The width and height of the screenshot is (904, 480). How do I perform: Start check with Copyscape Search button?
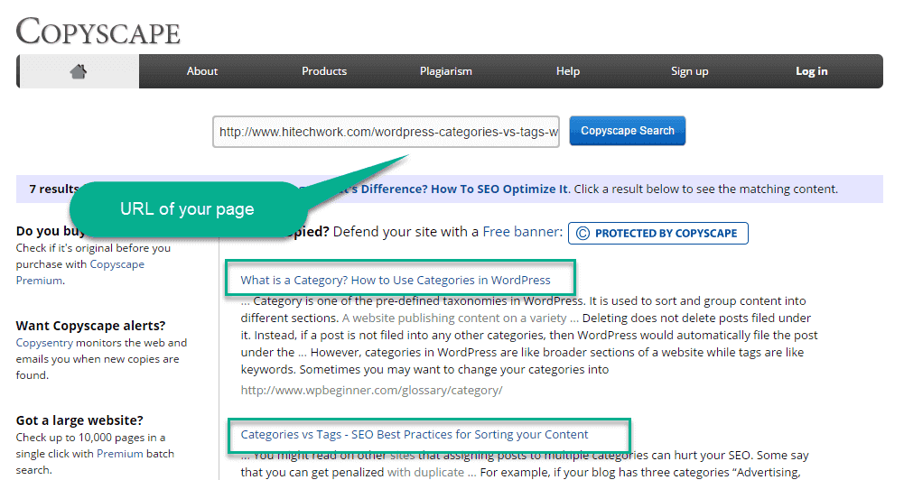pos(628,131)
